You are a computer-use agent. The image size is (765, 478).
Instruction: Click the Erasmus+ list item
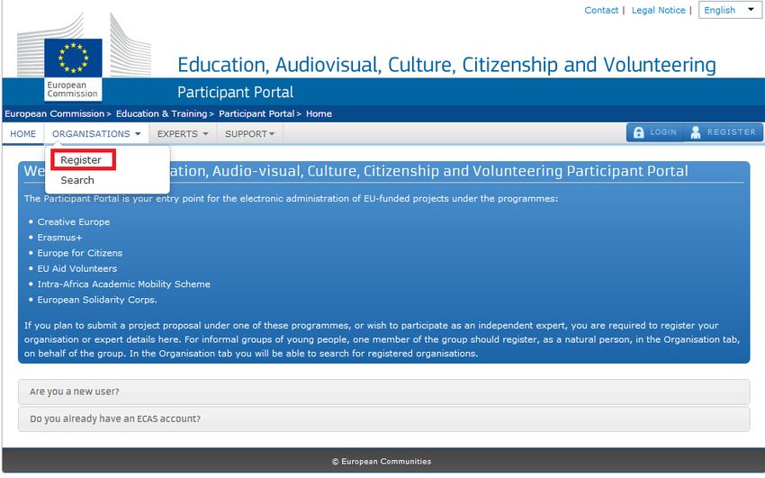60,238
